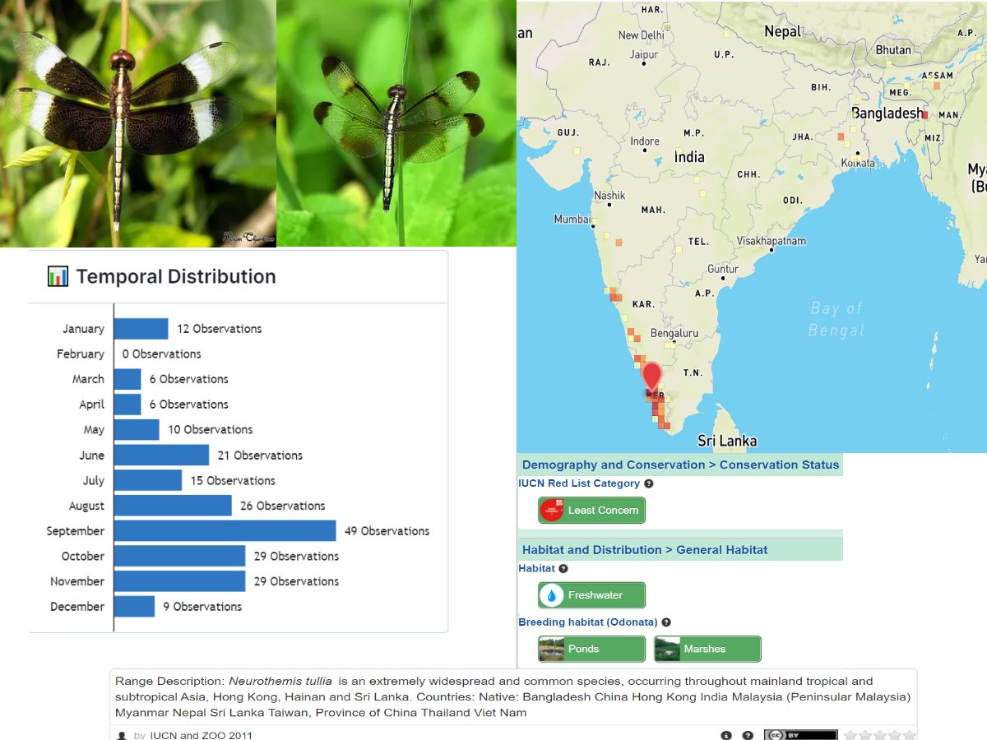Click 'Guntur' on the map

point(723,269)
